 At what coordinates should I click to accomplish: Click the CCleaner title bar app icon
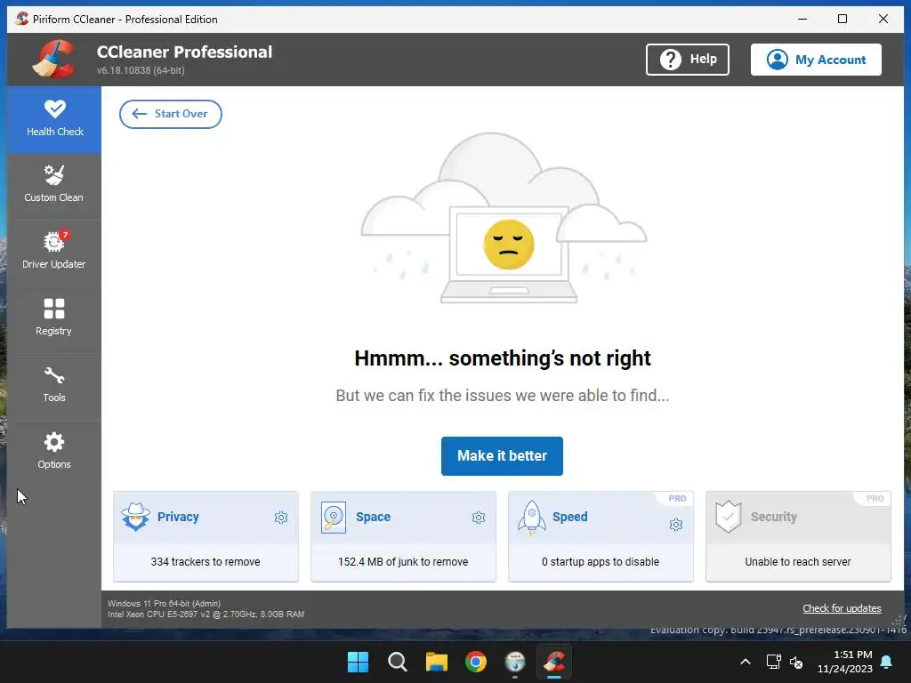point(22,19)
